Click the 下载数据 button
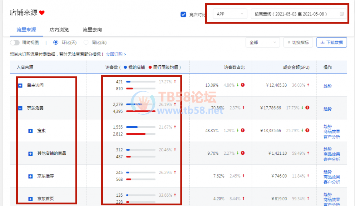 tap(332, 42)
